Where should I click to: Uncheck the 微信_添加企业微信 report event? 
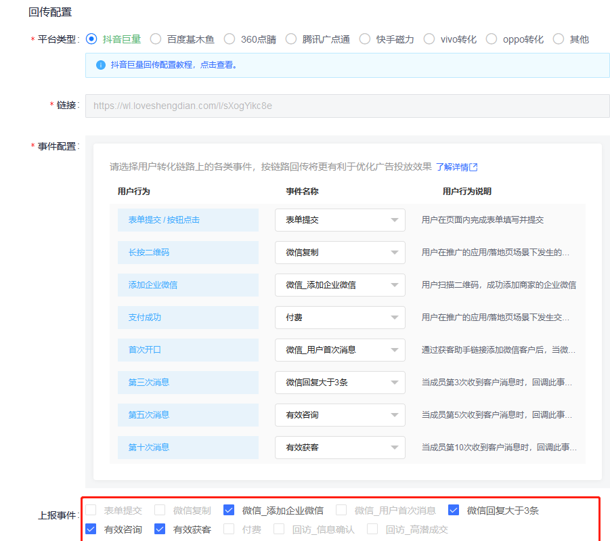[229, 511]
